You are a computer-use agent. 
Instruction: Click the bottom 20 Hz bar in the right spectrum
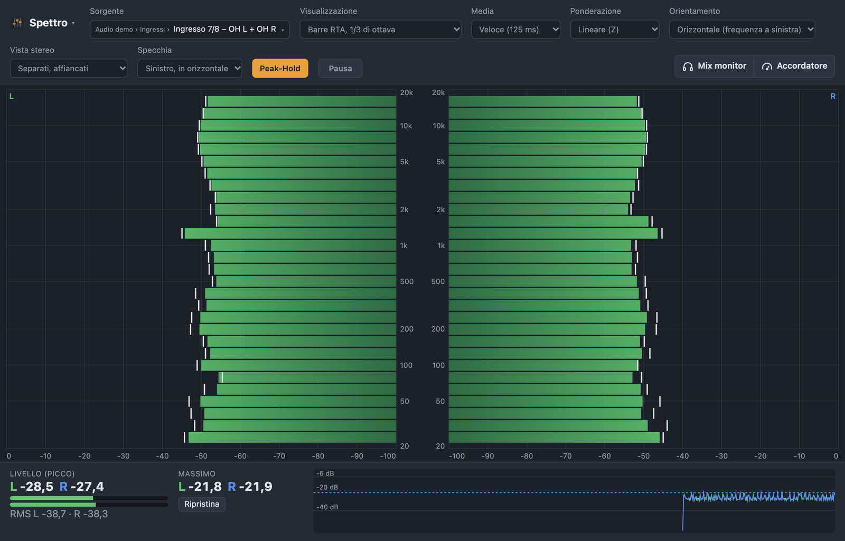tap(554, 438)
